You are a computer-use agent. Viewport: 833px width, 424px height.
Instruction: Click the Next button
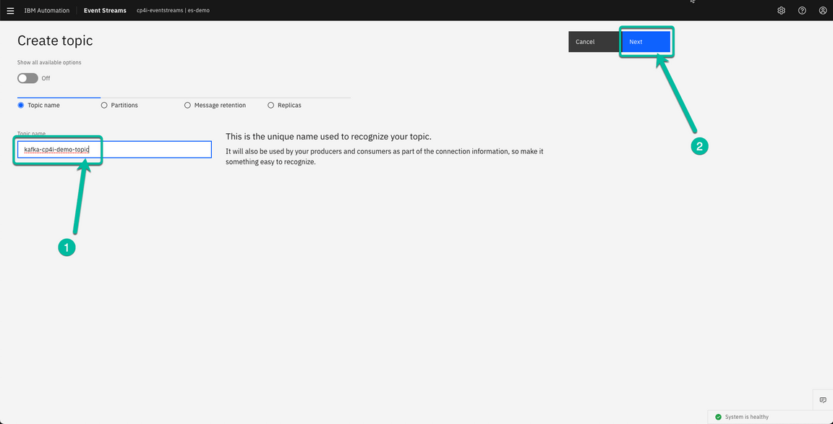pos(645,41)
